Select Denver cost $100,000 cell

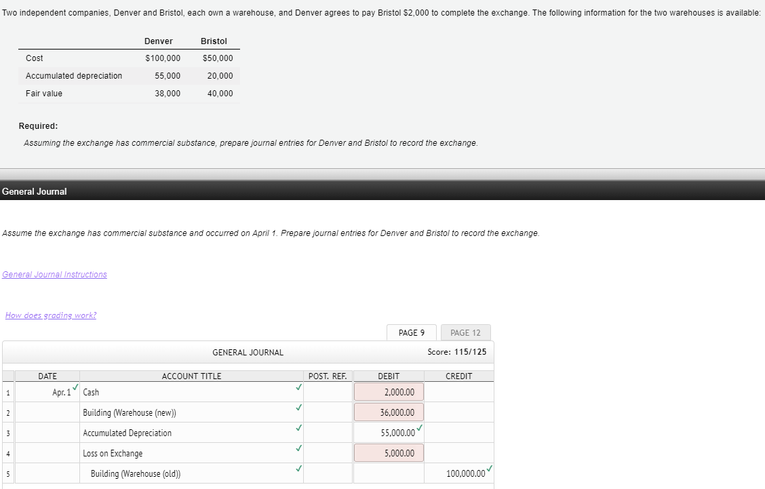pyautogui.click(x=163, y=58)
